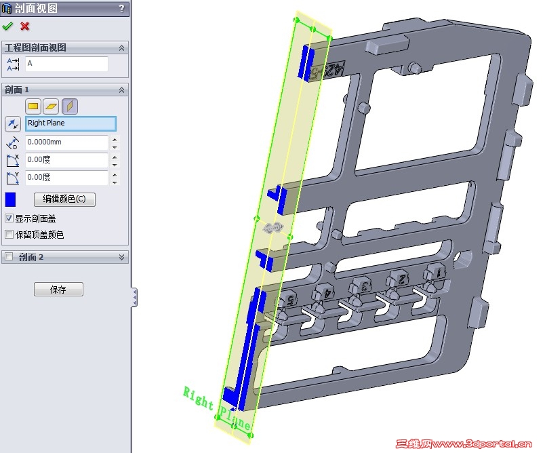
Task: Click 编辑颜色(C) button
Action: click(x=64, y=199)
